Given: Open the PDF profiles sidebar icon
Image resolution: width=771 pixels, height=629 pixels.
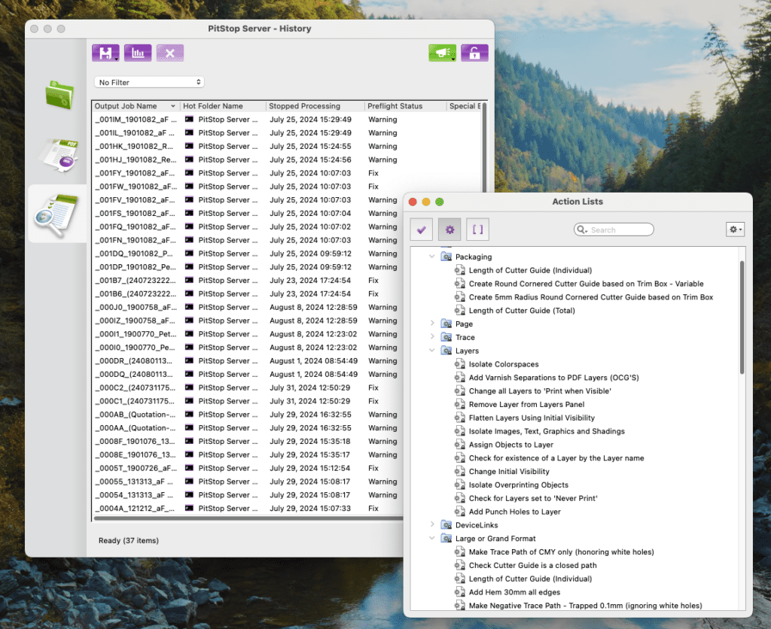Looking at the screenshot, I should [x=59, y=155].
